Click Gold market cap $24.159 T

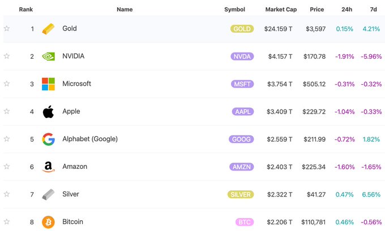(x=278, y=29)
